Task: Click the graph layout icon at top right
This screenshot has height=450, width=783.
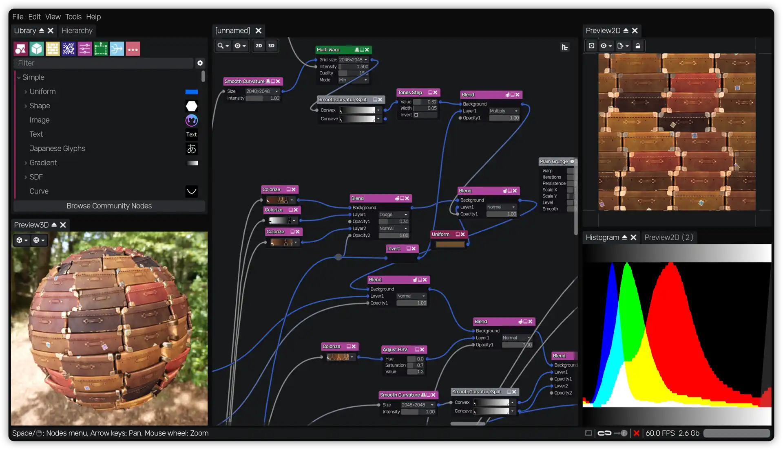Action: 564,47
